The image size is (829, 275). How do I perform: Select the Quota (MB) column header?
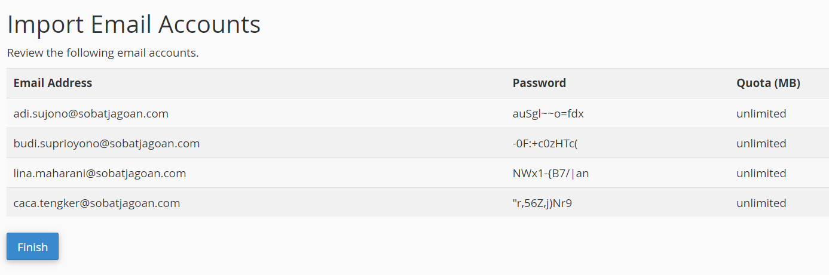click(x=768, y=83)
